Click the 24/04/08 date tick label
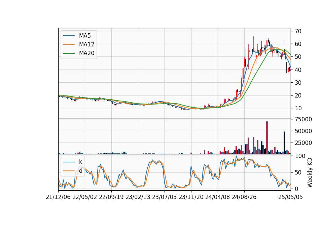Screen dimensions: 323x232 click(x=218, y=197)
